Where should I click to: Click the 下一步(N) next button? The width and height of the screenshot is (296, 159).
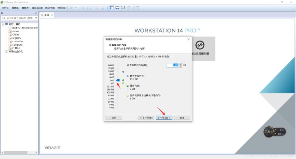(164, 118)
